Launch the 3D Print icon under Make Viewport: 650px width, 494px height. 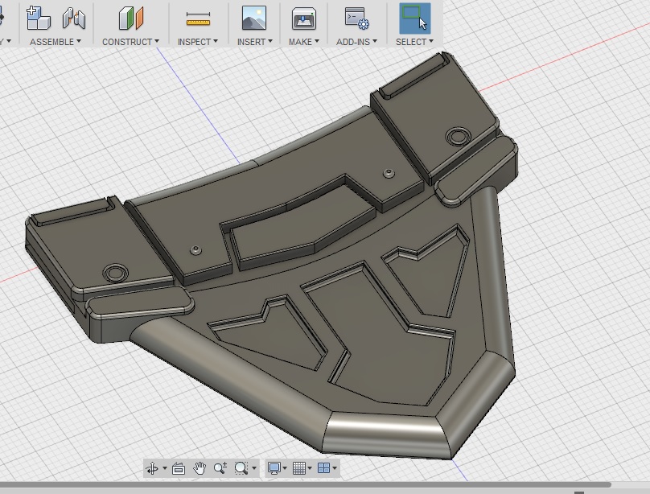coord(304,19)
